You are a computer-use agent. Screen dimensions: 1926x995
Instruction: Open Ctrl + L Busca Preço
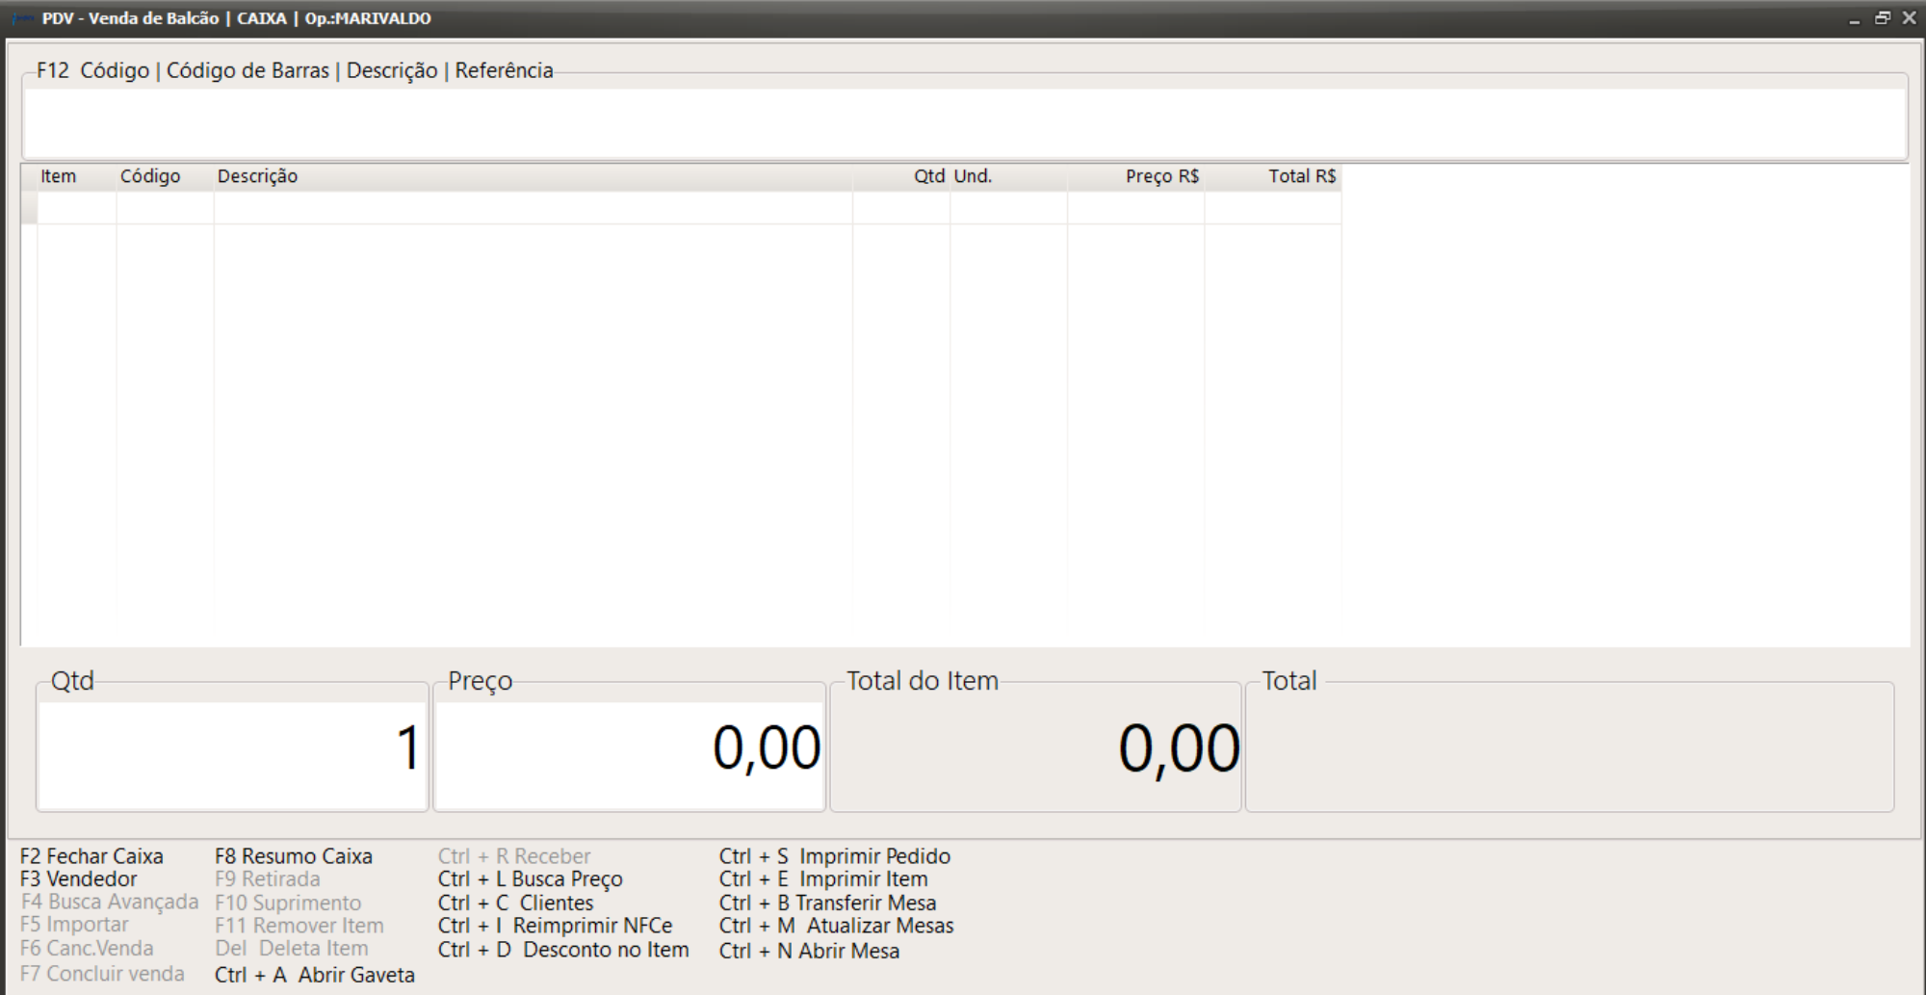pos(530,879)
